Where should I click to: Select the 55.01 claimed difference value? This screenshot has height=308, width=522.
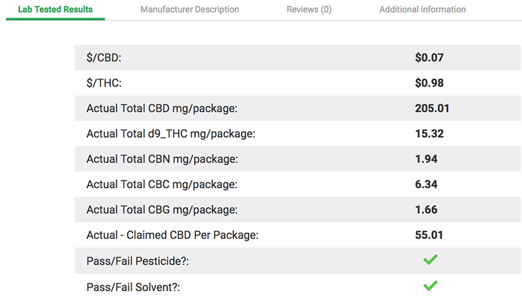click(429, 235)
